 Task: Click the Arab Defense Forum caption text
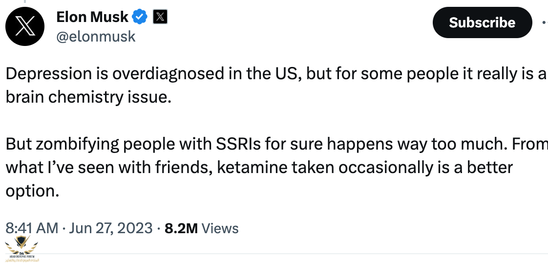(23, 258)
